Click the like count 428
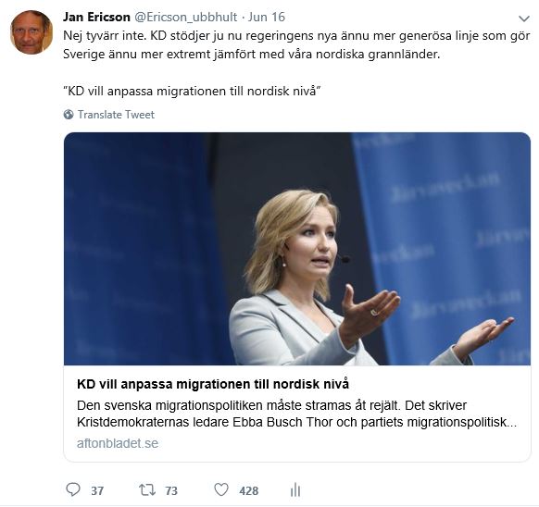This screenshot has height=507, width=539. (249, 490)
